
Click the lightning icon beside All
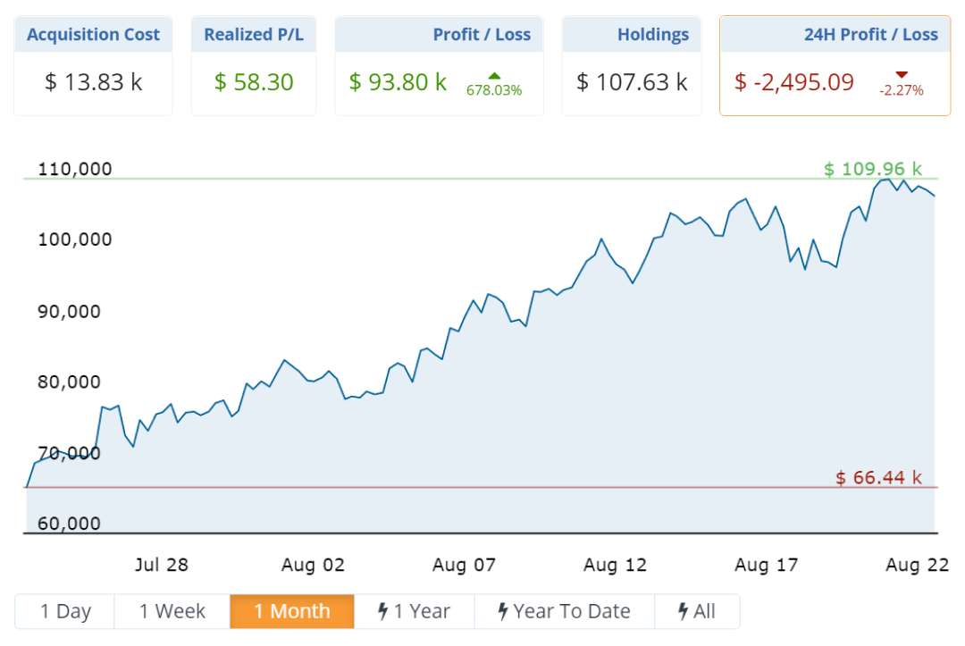683,612
